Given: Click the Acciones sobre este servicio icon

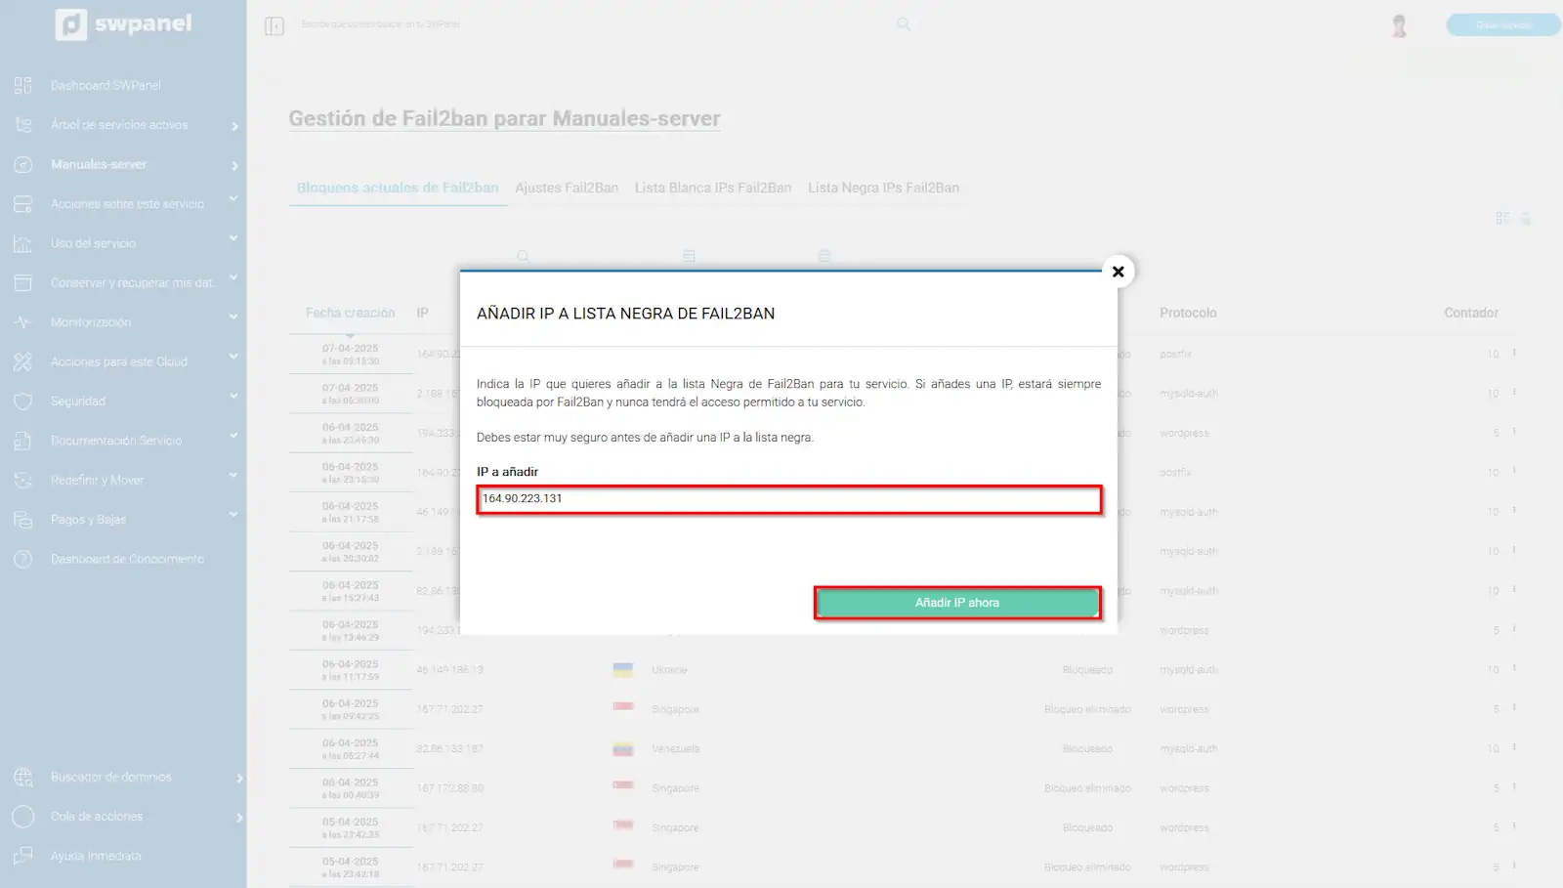Looking at the screenshot, I should [23, 204].
